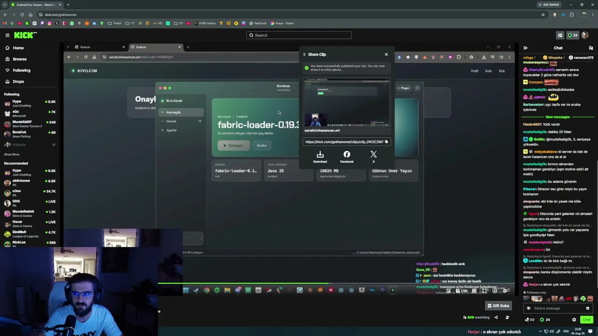
Task: Open the Twitch bookmarks folder
Action: 114,23
